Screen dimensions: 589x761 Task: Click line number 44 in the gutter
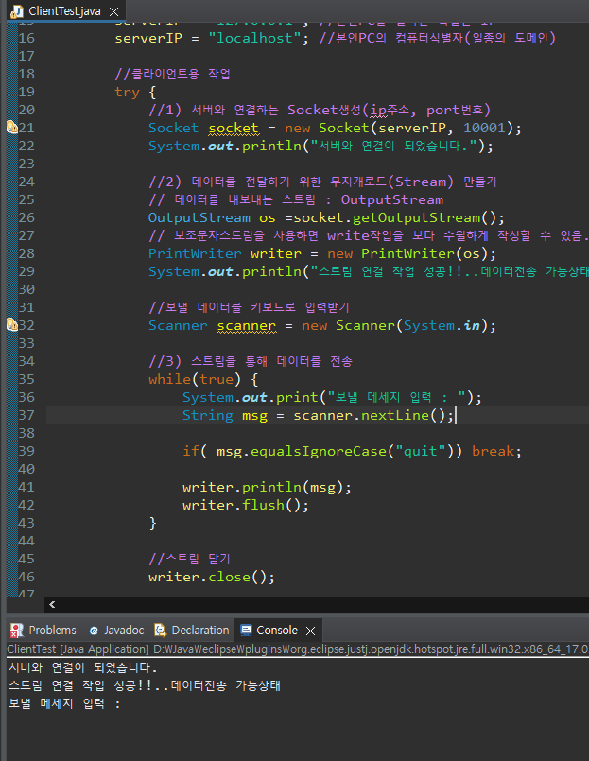click(x=26, y=541)
